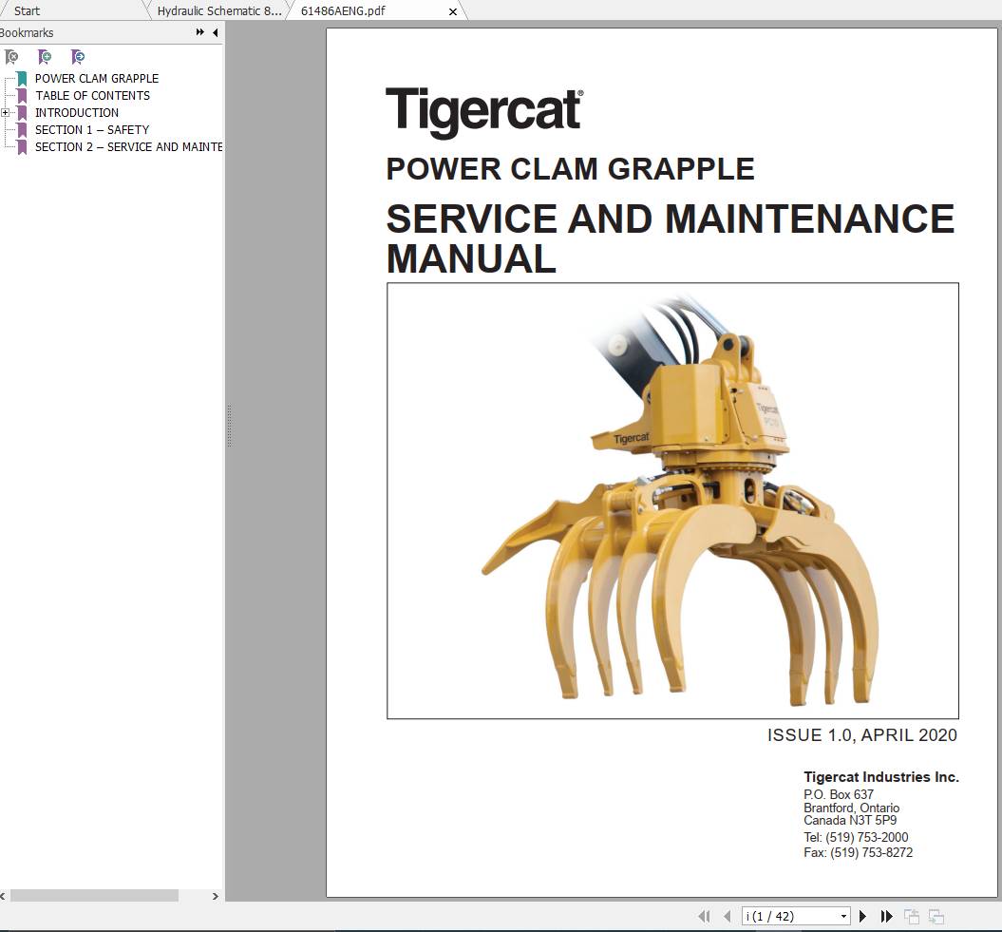1002x932 pixels.
Task: Open the SECTION 1 – SAFETY bookmark
Action: coord(92,129)
